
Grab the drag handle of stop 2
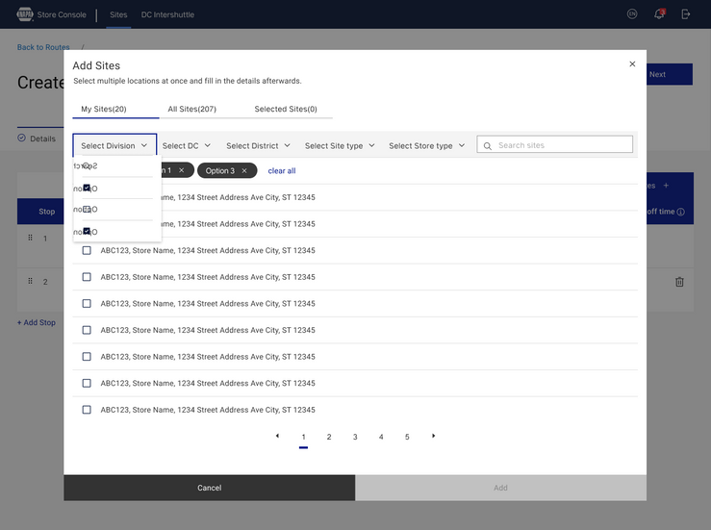coord(31,281)
